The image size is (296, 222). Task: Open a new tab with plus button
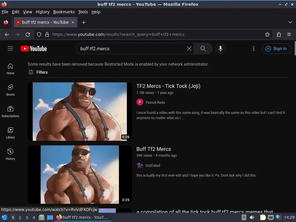point(84,23)
